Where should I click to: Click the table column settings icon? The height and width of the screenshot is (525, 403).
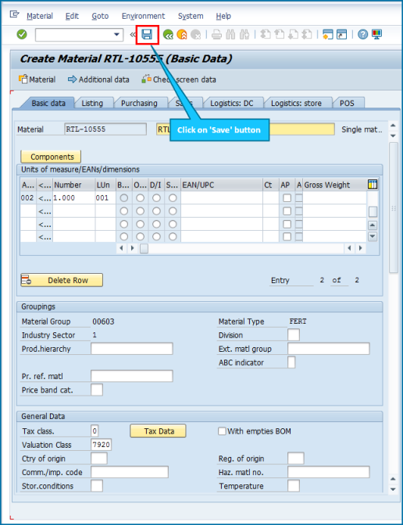pos(373,184)
